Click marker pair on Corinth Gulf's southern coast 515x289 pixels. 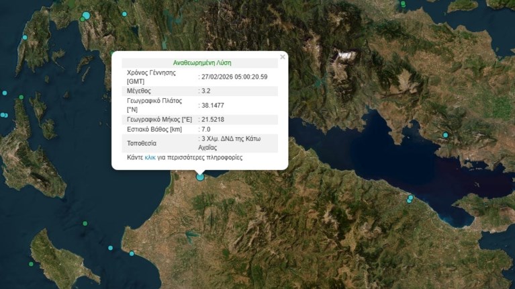tap(410, 198)
